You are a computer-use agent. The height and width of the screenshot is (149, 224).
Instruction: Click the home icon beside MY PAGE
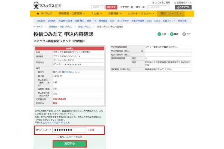pyautogui.click(x=38, y=14)
